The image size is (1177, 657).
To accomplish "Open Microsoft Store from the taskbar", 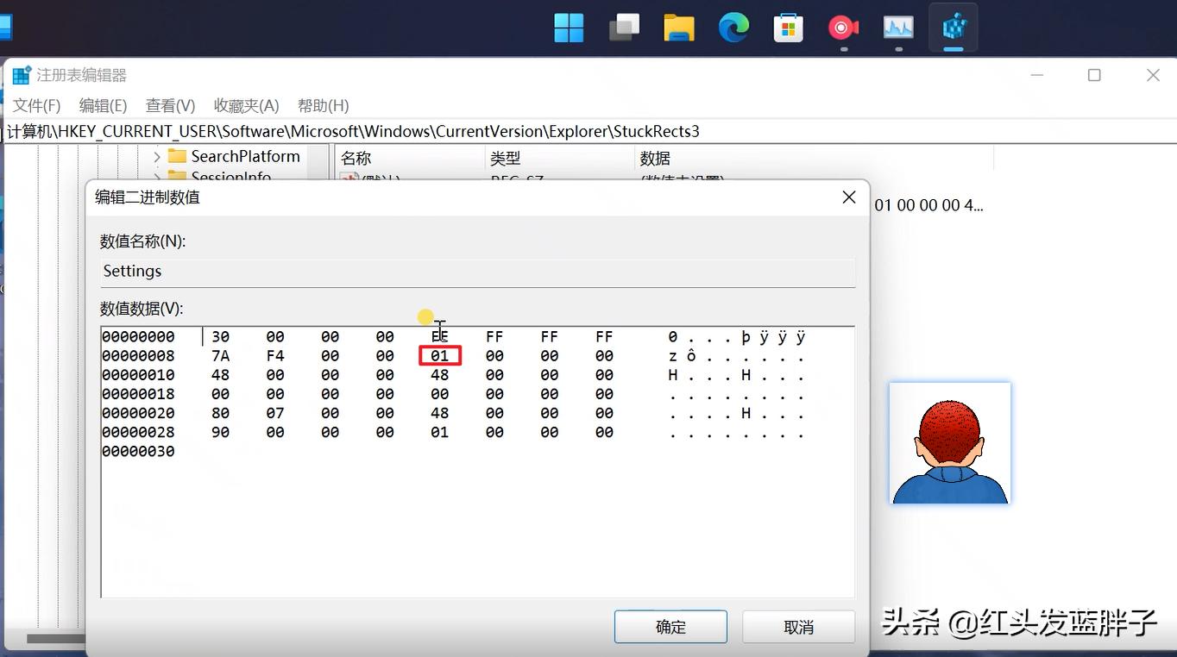I will pyautogui.click(x=789, y=28).
